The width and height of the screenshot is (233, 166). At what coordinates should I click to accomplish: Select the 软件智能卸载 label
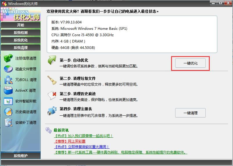[x=26, y=101]
